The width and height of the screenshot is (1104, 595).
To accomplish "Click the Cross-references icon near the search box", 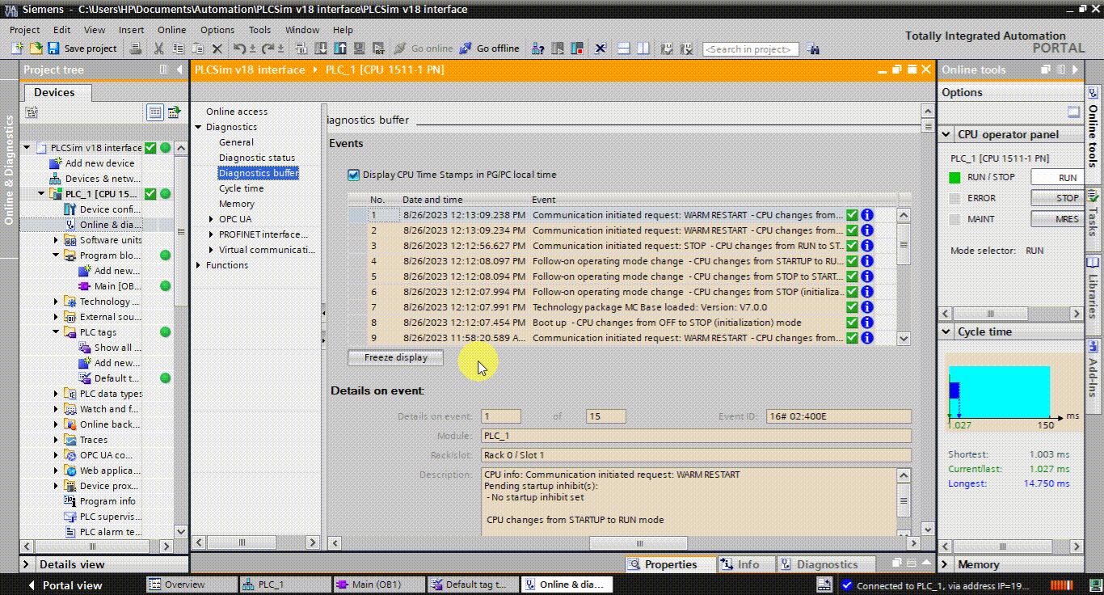I will (813, 49).
